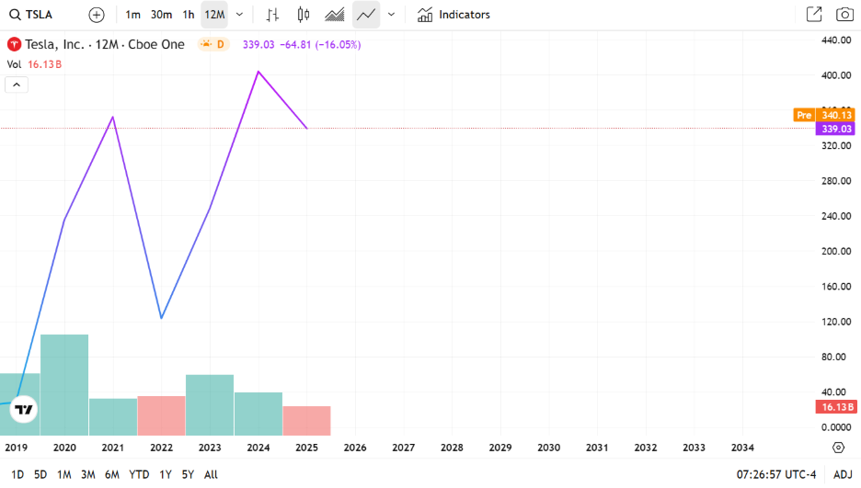
Task: Switch to 1h interval
Action: [189, 15]
